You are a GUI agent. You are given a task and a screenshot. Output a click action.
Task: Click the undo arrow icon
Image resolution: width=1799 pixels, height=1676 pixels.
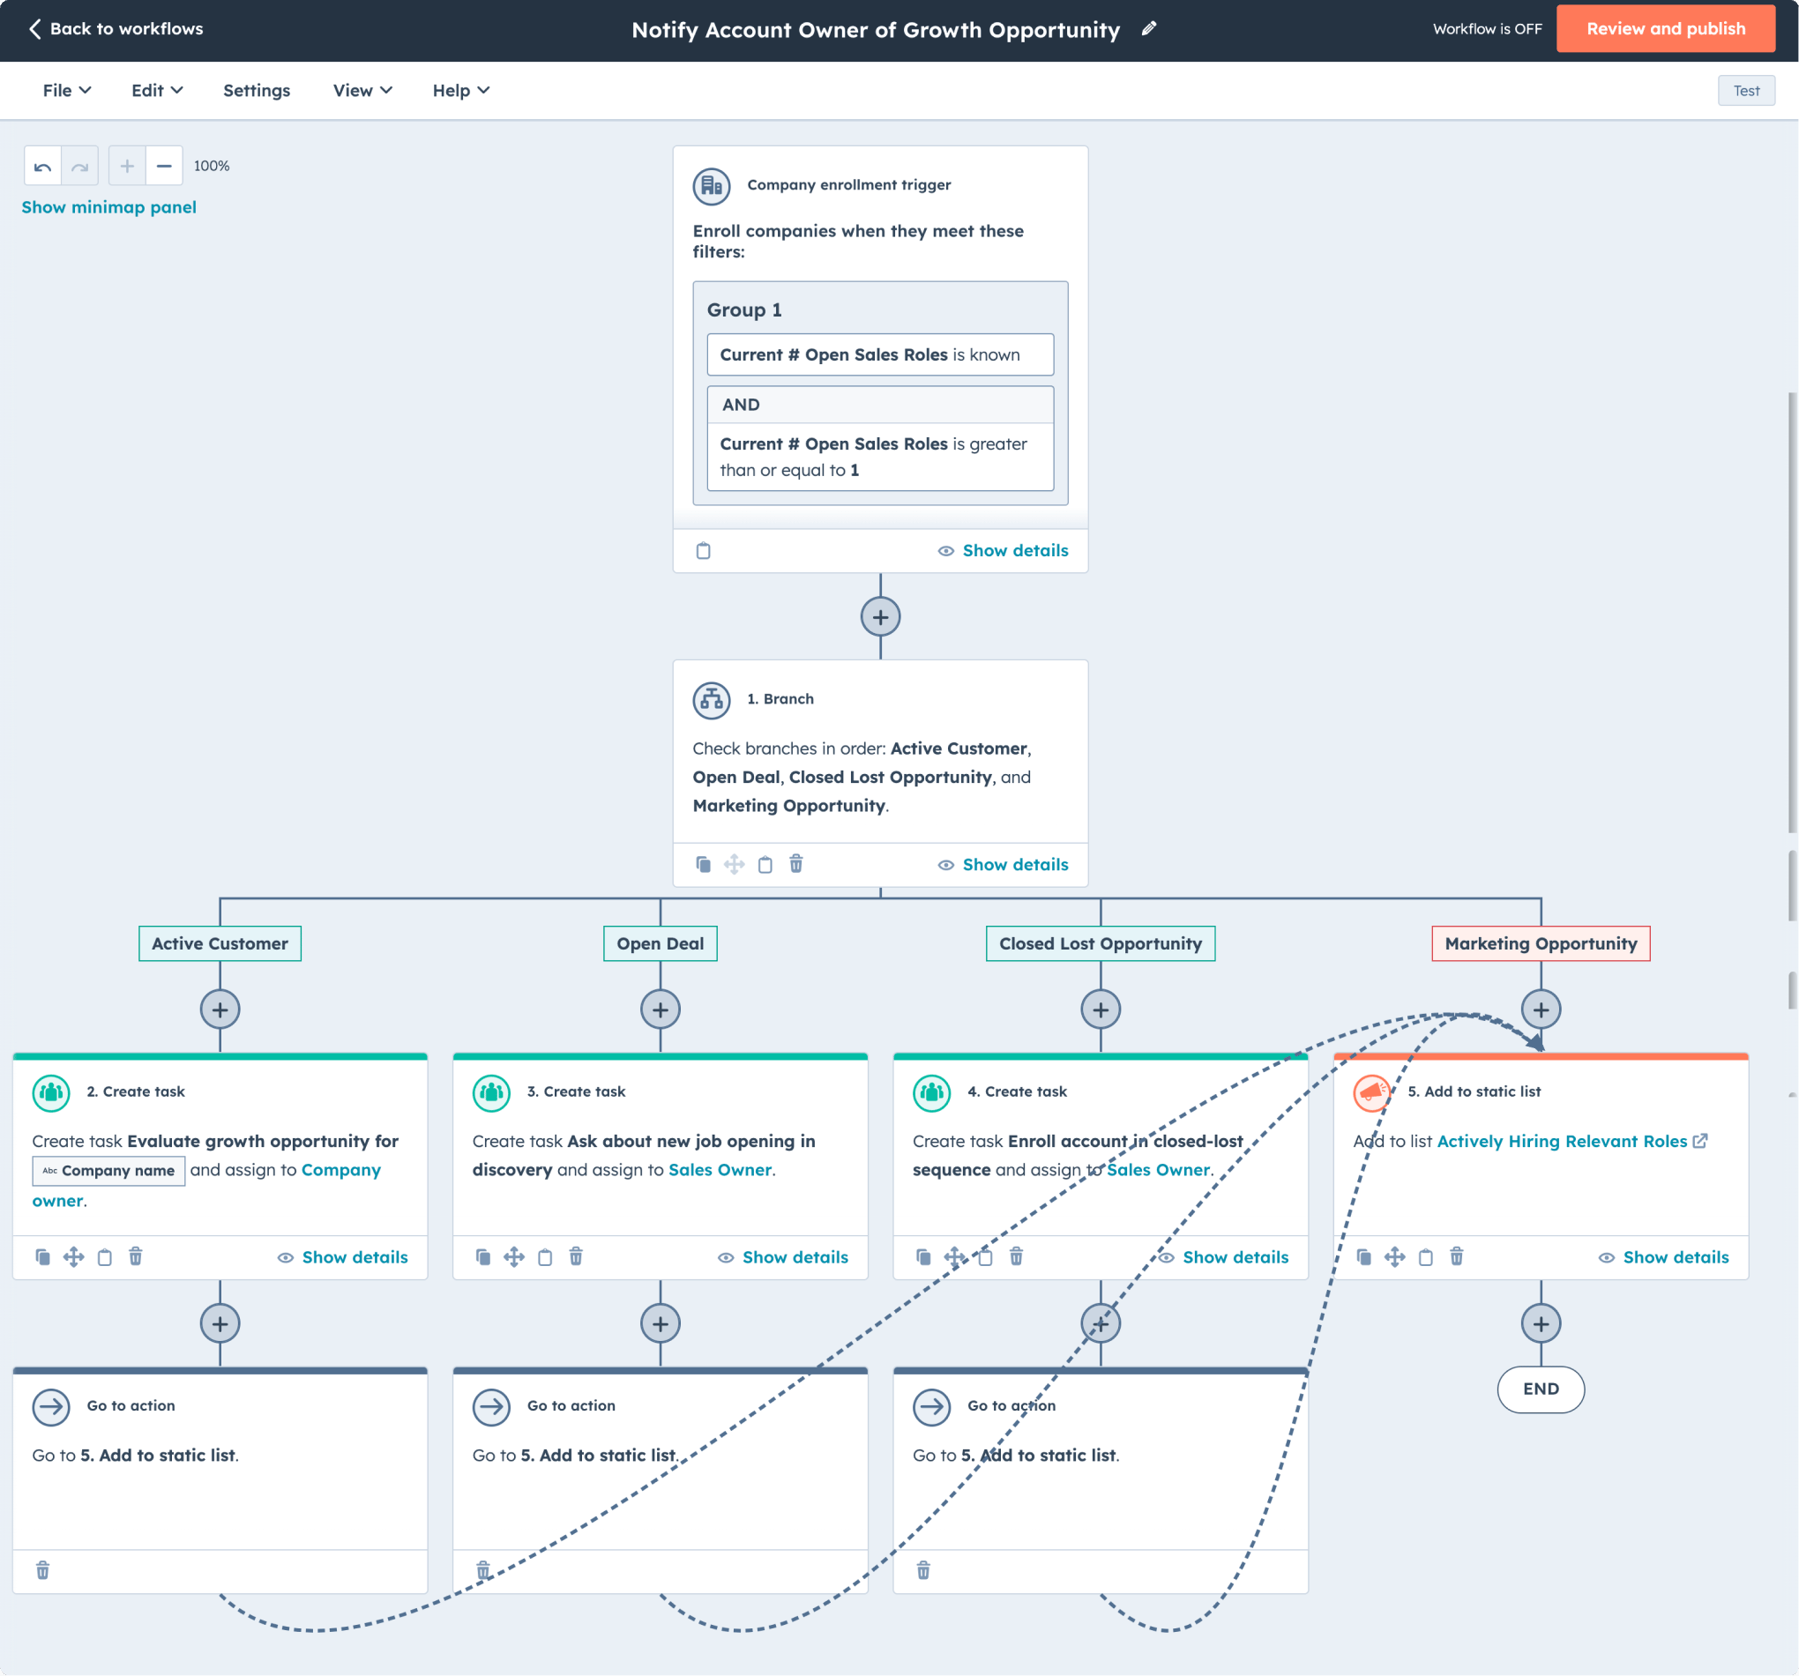[x=42, y=167]
